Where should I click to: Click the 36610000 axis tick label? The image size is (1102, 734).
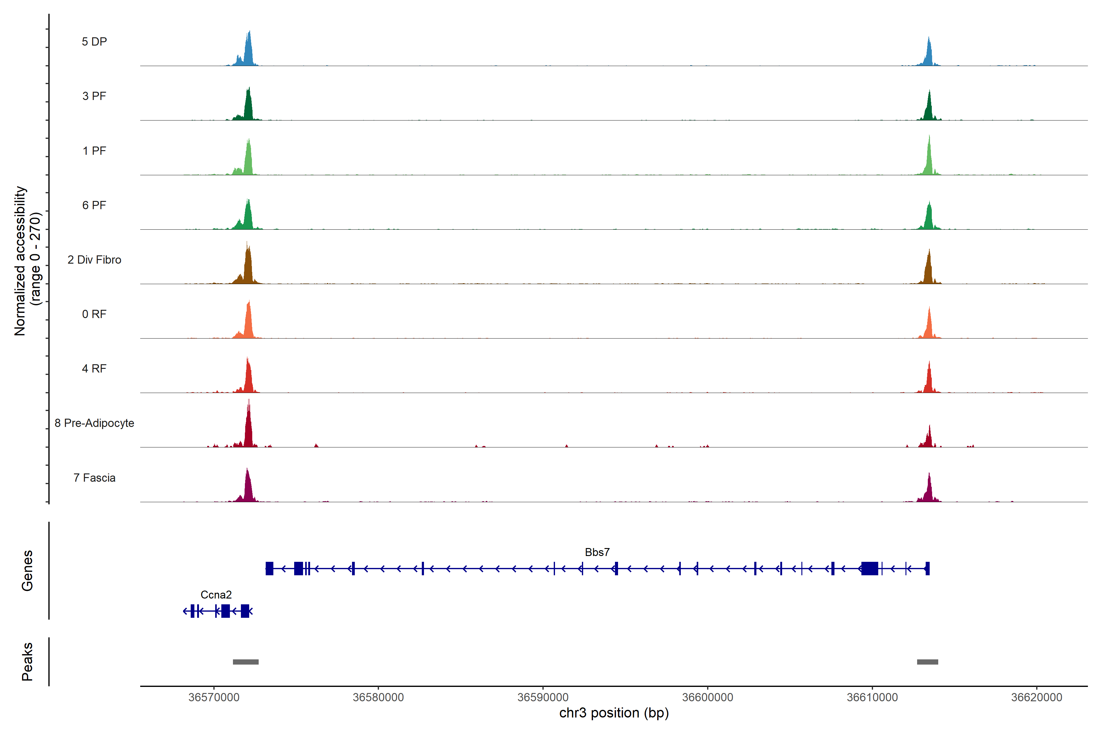[872, 698]
